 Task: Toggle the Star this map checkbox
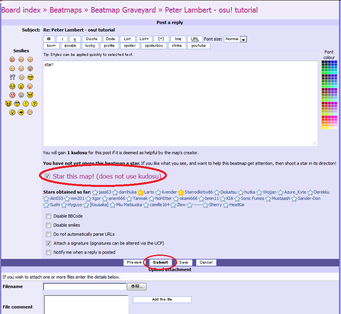point(48,176)
